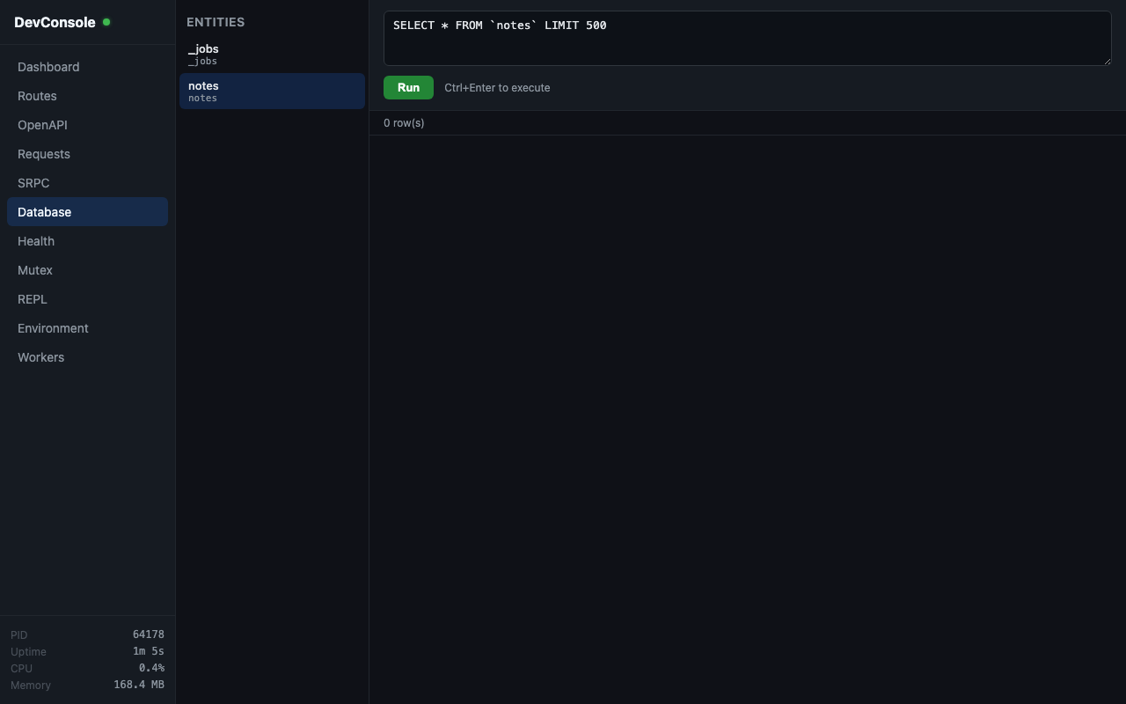The width and height of the screenshot is (1126, 704).
Task: View Environment variables
Action: (53, 328)
